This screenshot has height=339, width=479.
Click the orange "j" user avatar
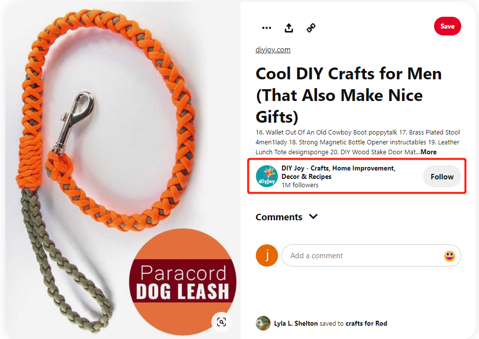tap(267, 256)
